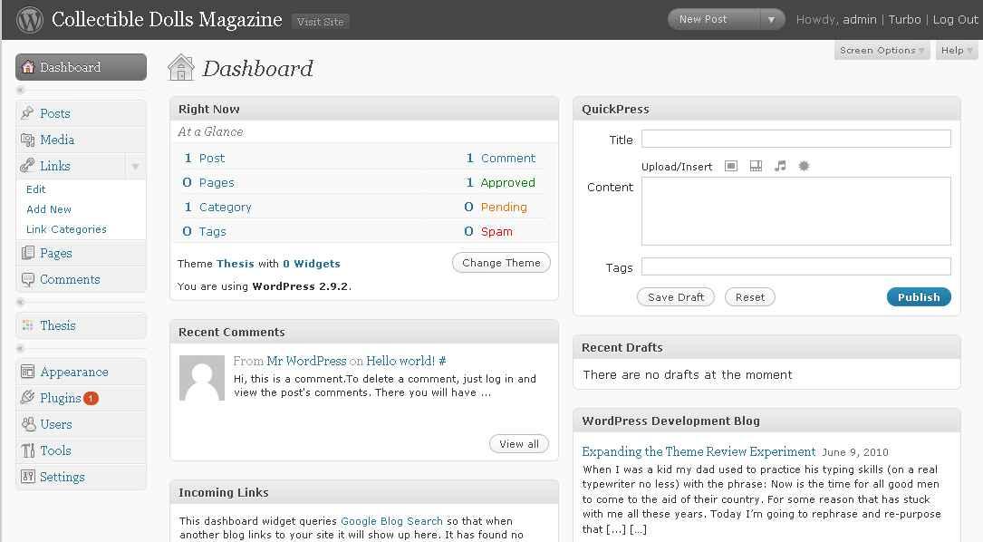Click the Add Audio music note icon
Viewport: 983px width, 542px height.
pos(780,167)
